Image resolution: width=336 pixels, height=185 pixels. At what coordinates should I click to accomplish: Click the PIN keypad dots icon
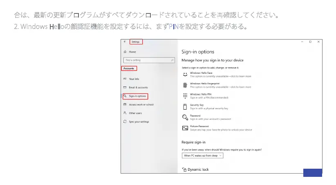(x=185, y=96)
